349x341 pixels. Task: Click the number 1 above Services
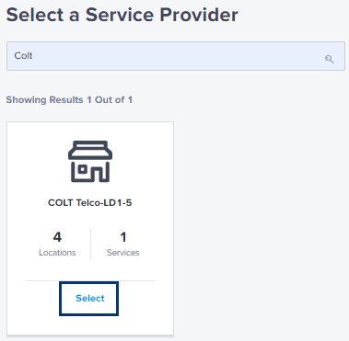click(x=123, y=237)
